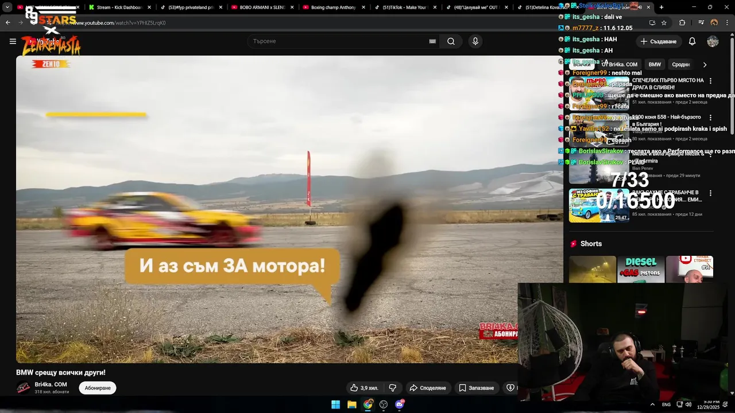Open the YouTube account avatar menu
Screen dimensions: 735x413
[x=713, y=41]
